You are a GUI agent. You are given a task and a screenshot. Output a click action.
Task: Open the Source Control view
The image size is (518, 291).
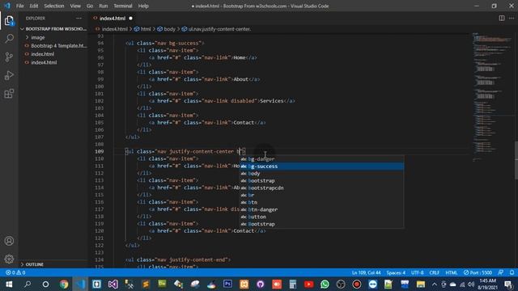pyautogui.click(x=9, y=57)
